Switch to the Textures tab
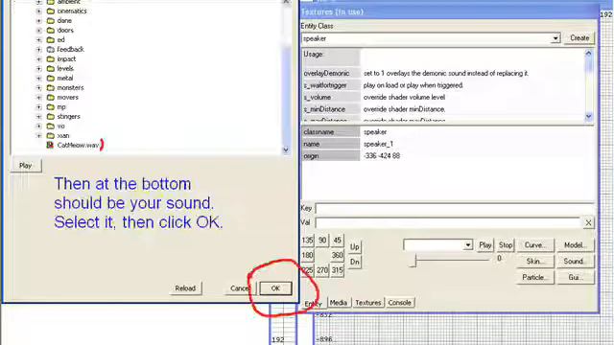The height and width of the screenshot is (345, 614). coord(367,303)
